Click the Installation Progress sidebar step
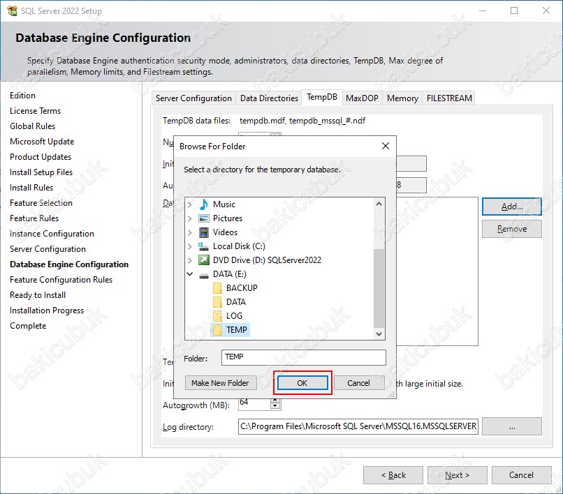Viewport: 563px width, 494px height. 47,310
